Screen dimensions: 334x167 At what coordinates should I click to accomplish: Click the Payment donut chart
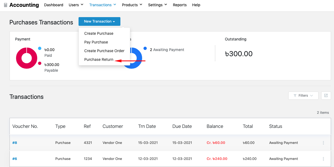pyautogui.click(x=26, y=58)
